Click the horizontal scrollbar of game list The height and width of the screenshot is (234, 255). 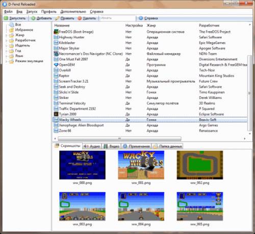point(119,139)
